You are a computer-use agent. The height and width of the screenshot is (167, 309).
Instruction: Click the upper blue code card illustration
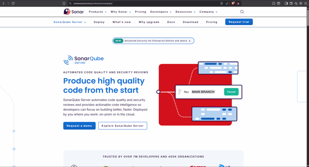(218, 68)
